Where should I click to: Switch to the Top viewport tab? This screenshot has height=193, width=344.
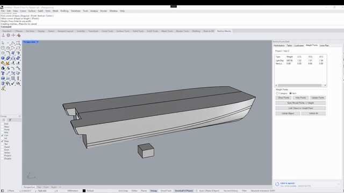pos(39,187)
